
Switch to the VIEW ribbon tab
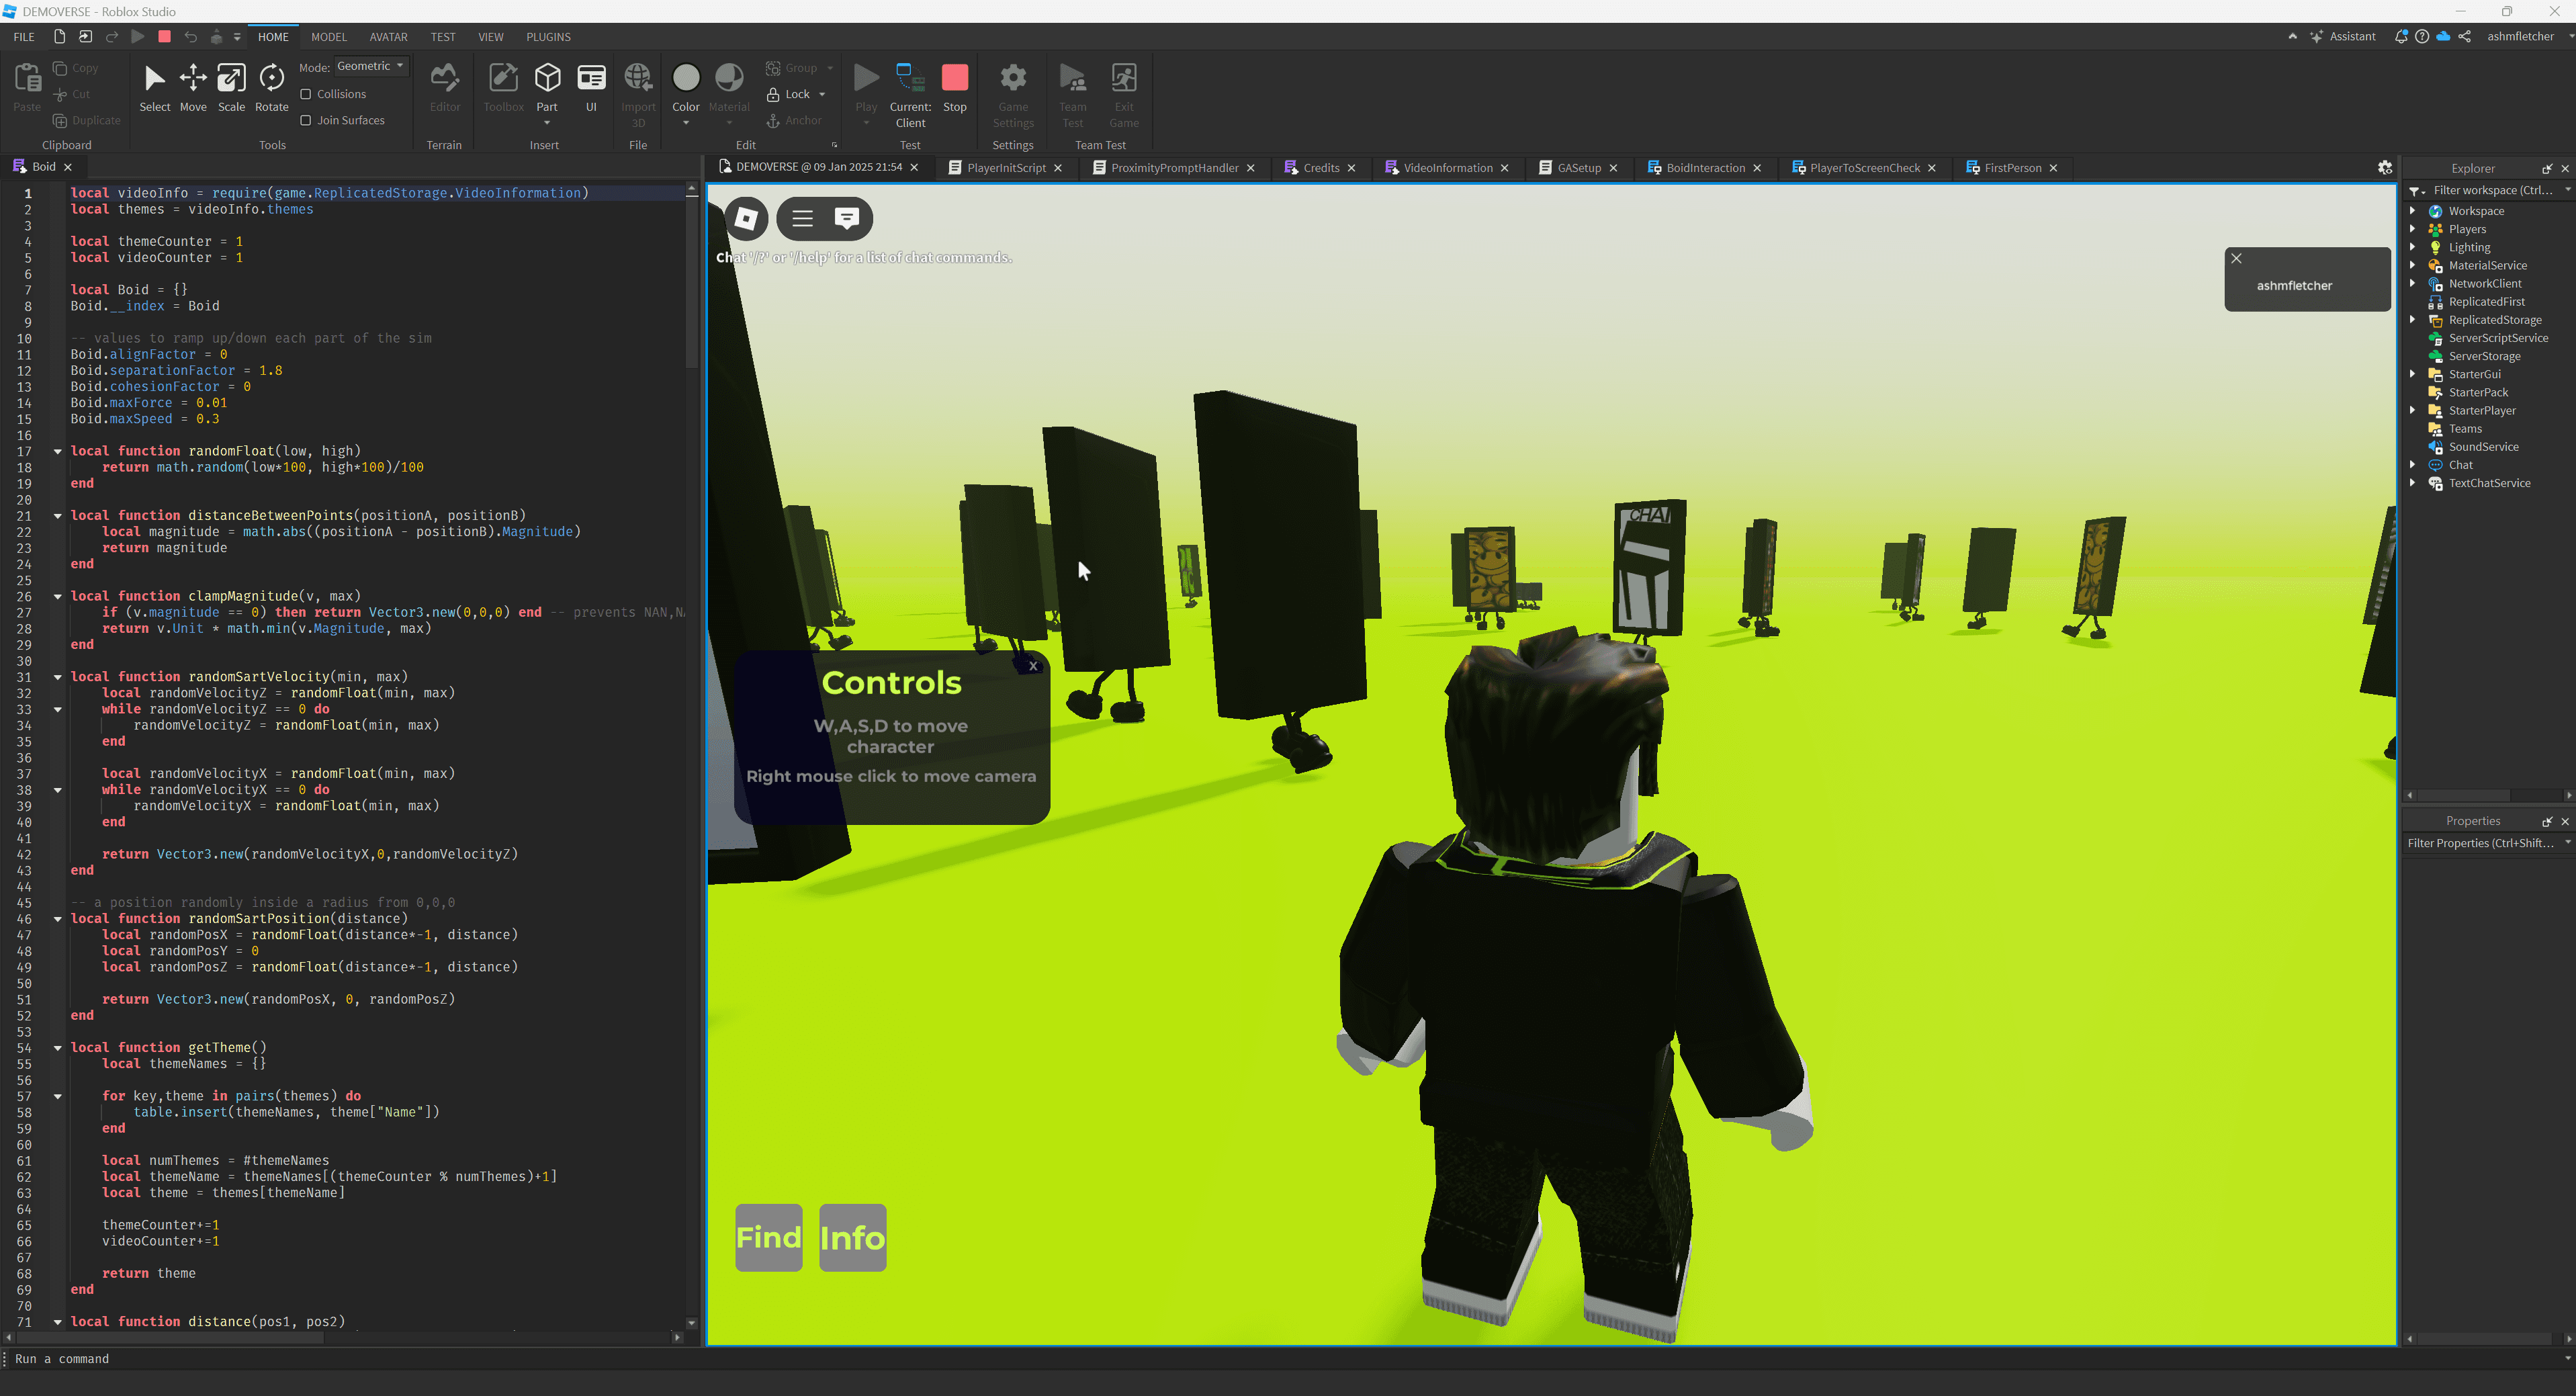tap(491, 37)
